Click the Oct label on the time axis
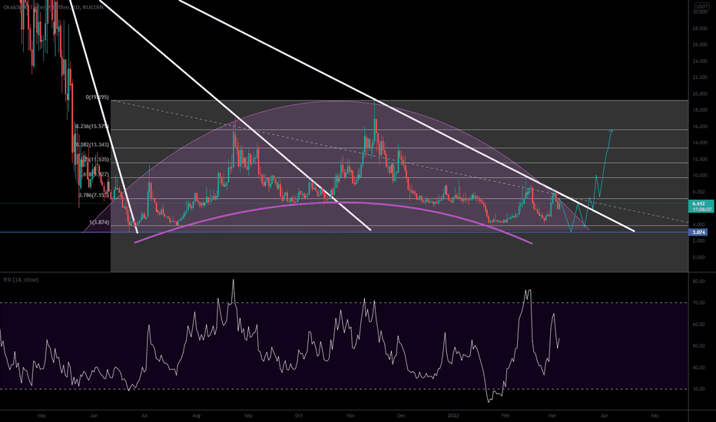Image resolution: width=716 pixels, height=422 pixels. [x=299, y=416]
